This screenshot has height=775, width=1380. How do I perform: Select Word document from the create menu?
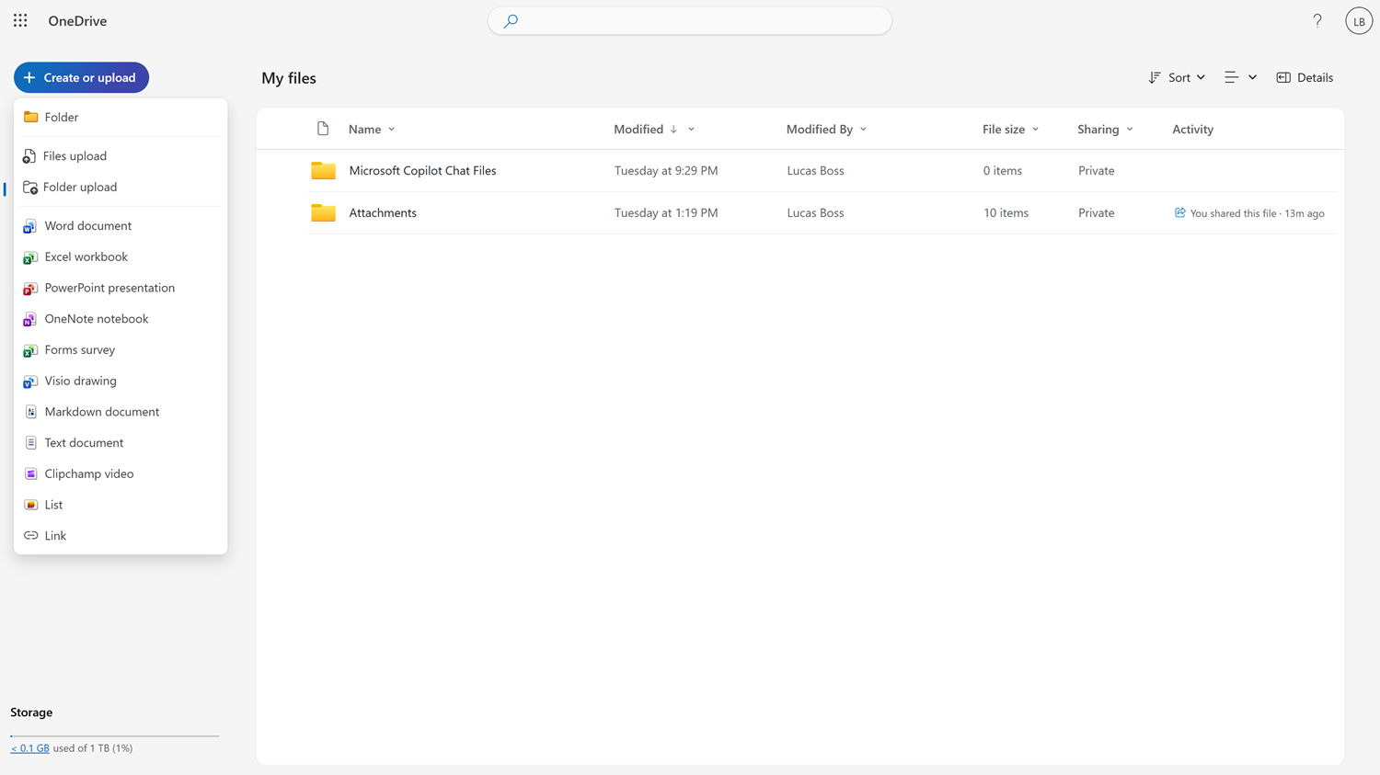pos(87,225)
